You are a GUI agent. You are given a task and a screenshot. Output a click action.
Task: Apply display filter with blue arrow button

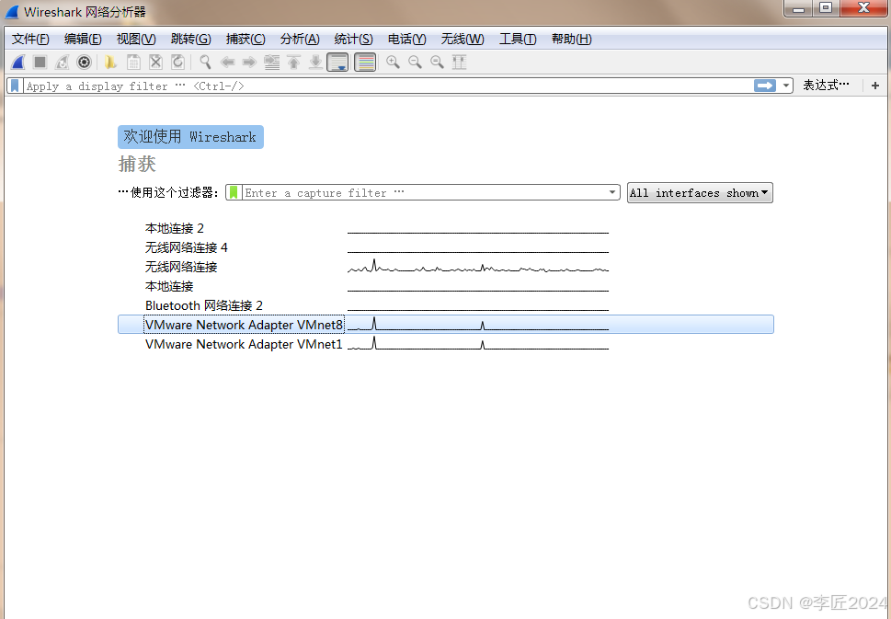coord(765,86)
